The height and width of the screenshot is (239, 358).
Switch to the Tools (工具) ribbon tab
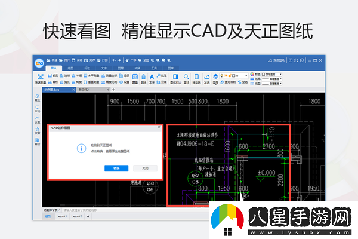pyautogui.click(x=154, y=68)
